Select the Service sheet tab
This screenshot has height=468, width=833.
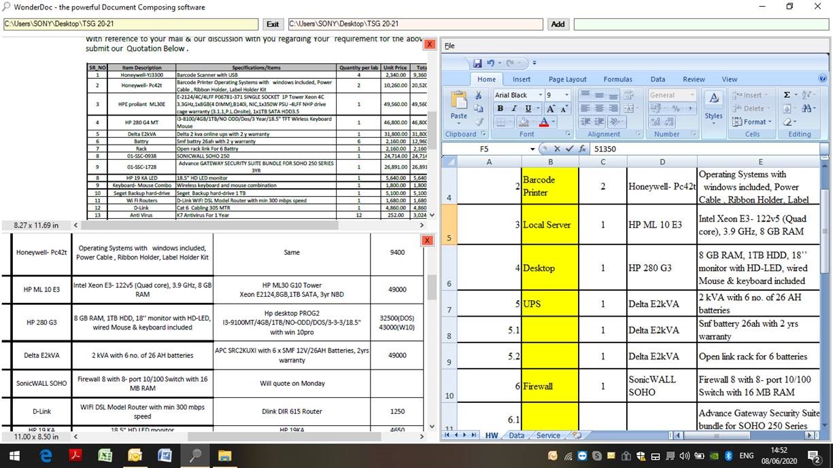(x=548, y=435)
